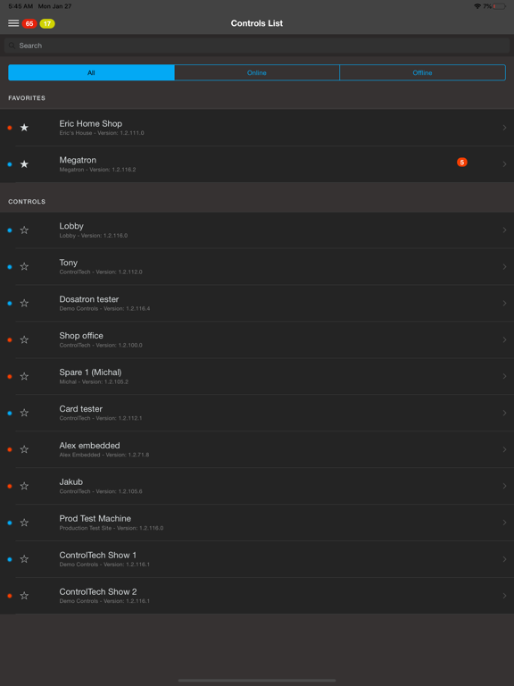Switch to the Online filter tab
The height and width of the screenshot is (686, 514).
[257, 72]
